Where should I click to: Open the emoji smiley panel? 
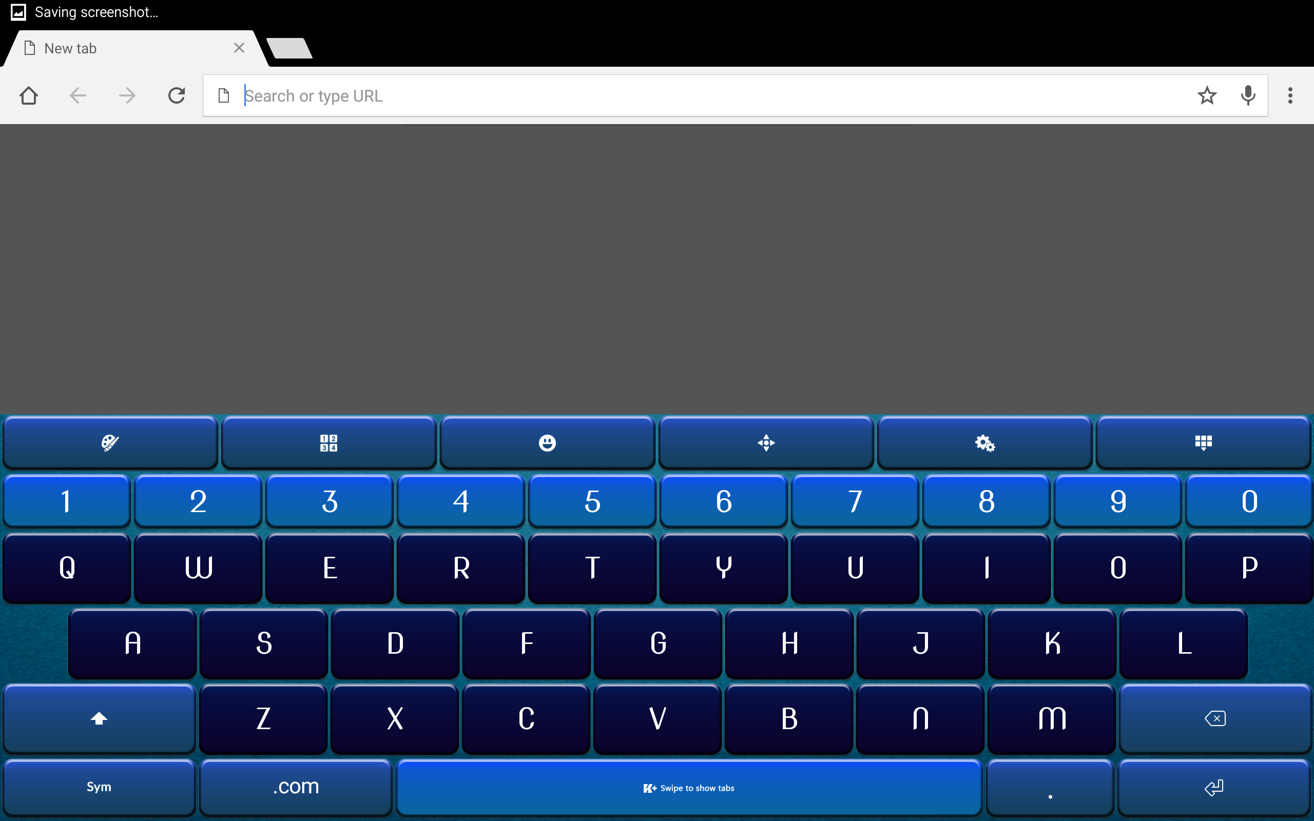547,443
